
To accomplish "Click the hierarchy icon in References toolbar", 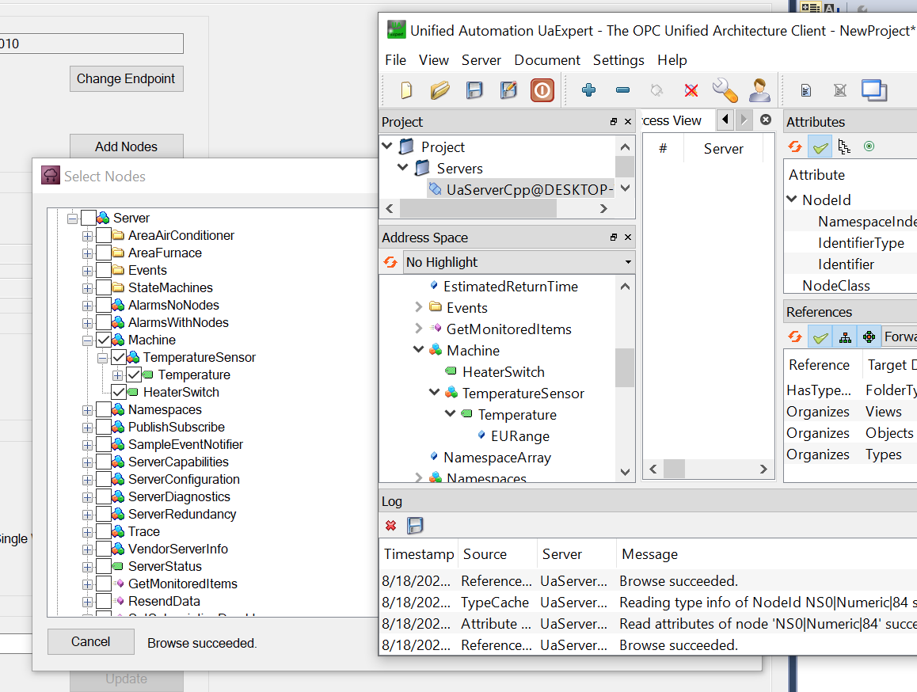I will [845, 337].
